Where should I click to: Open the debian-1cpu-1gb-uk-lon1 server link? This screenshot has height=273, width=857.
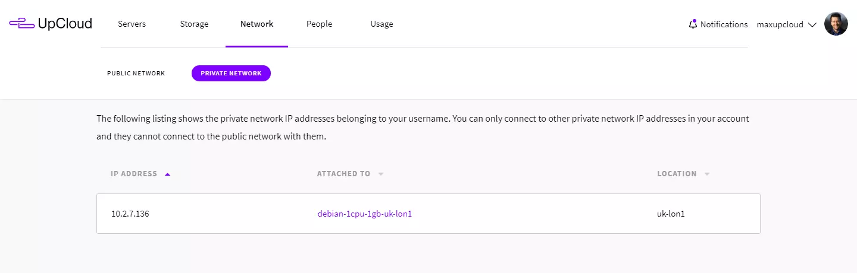pyautogui.click(x=364, y=214)
